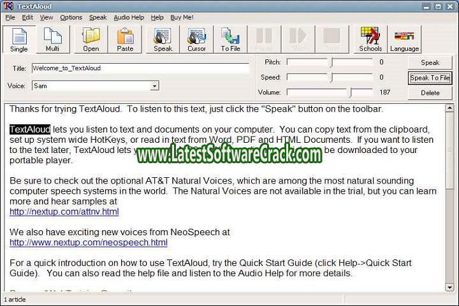Maximize the TextAloud window
The image size is (459, 306).
438,6
